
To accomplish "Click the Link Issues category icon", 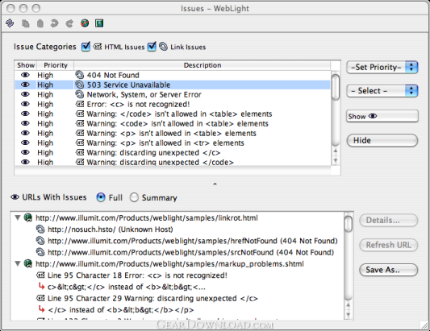I will [x=163, y=47].
